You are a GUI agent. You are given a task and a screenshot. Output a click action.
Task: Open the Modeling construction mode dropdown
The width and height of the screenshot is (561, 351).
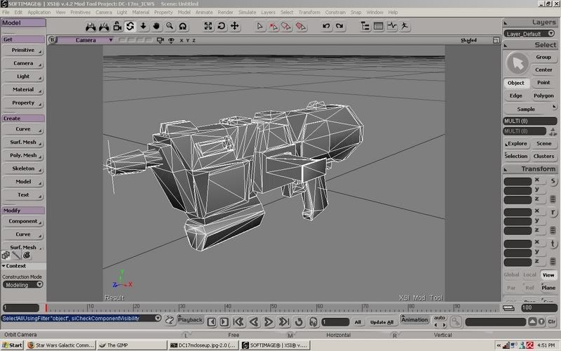pyautogui.click(x=22, y=285)
